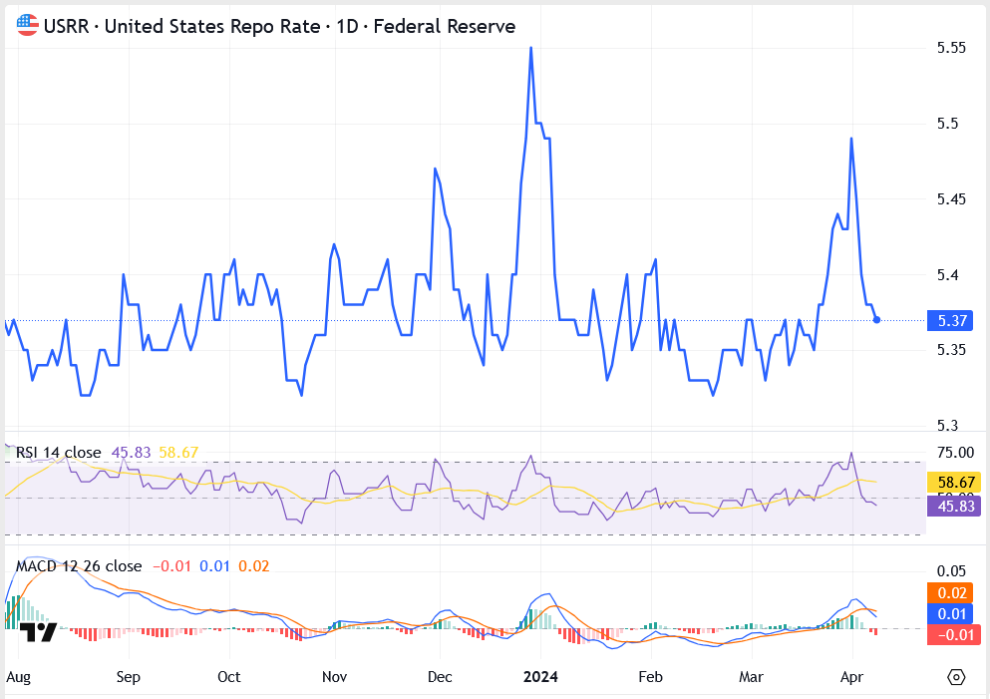Click the RSI 14 close legend label
Screen dimensions: 990x699
coord(59,452)
